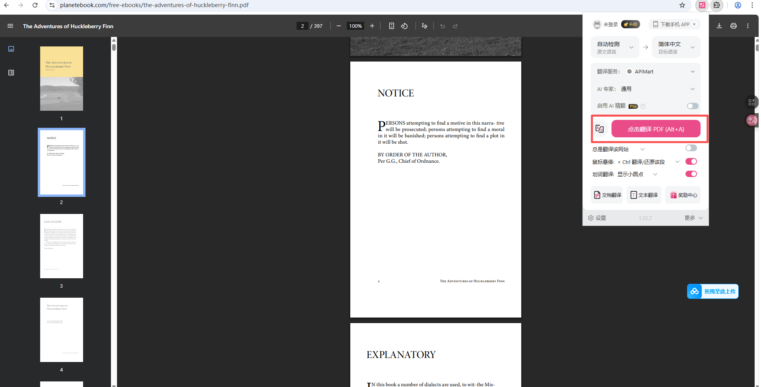This screenshot has height=387, width=761.
Task: Open 文档翻译 document translation
Action: pyautogui.click(x=607, y=195)
